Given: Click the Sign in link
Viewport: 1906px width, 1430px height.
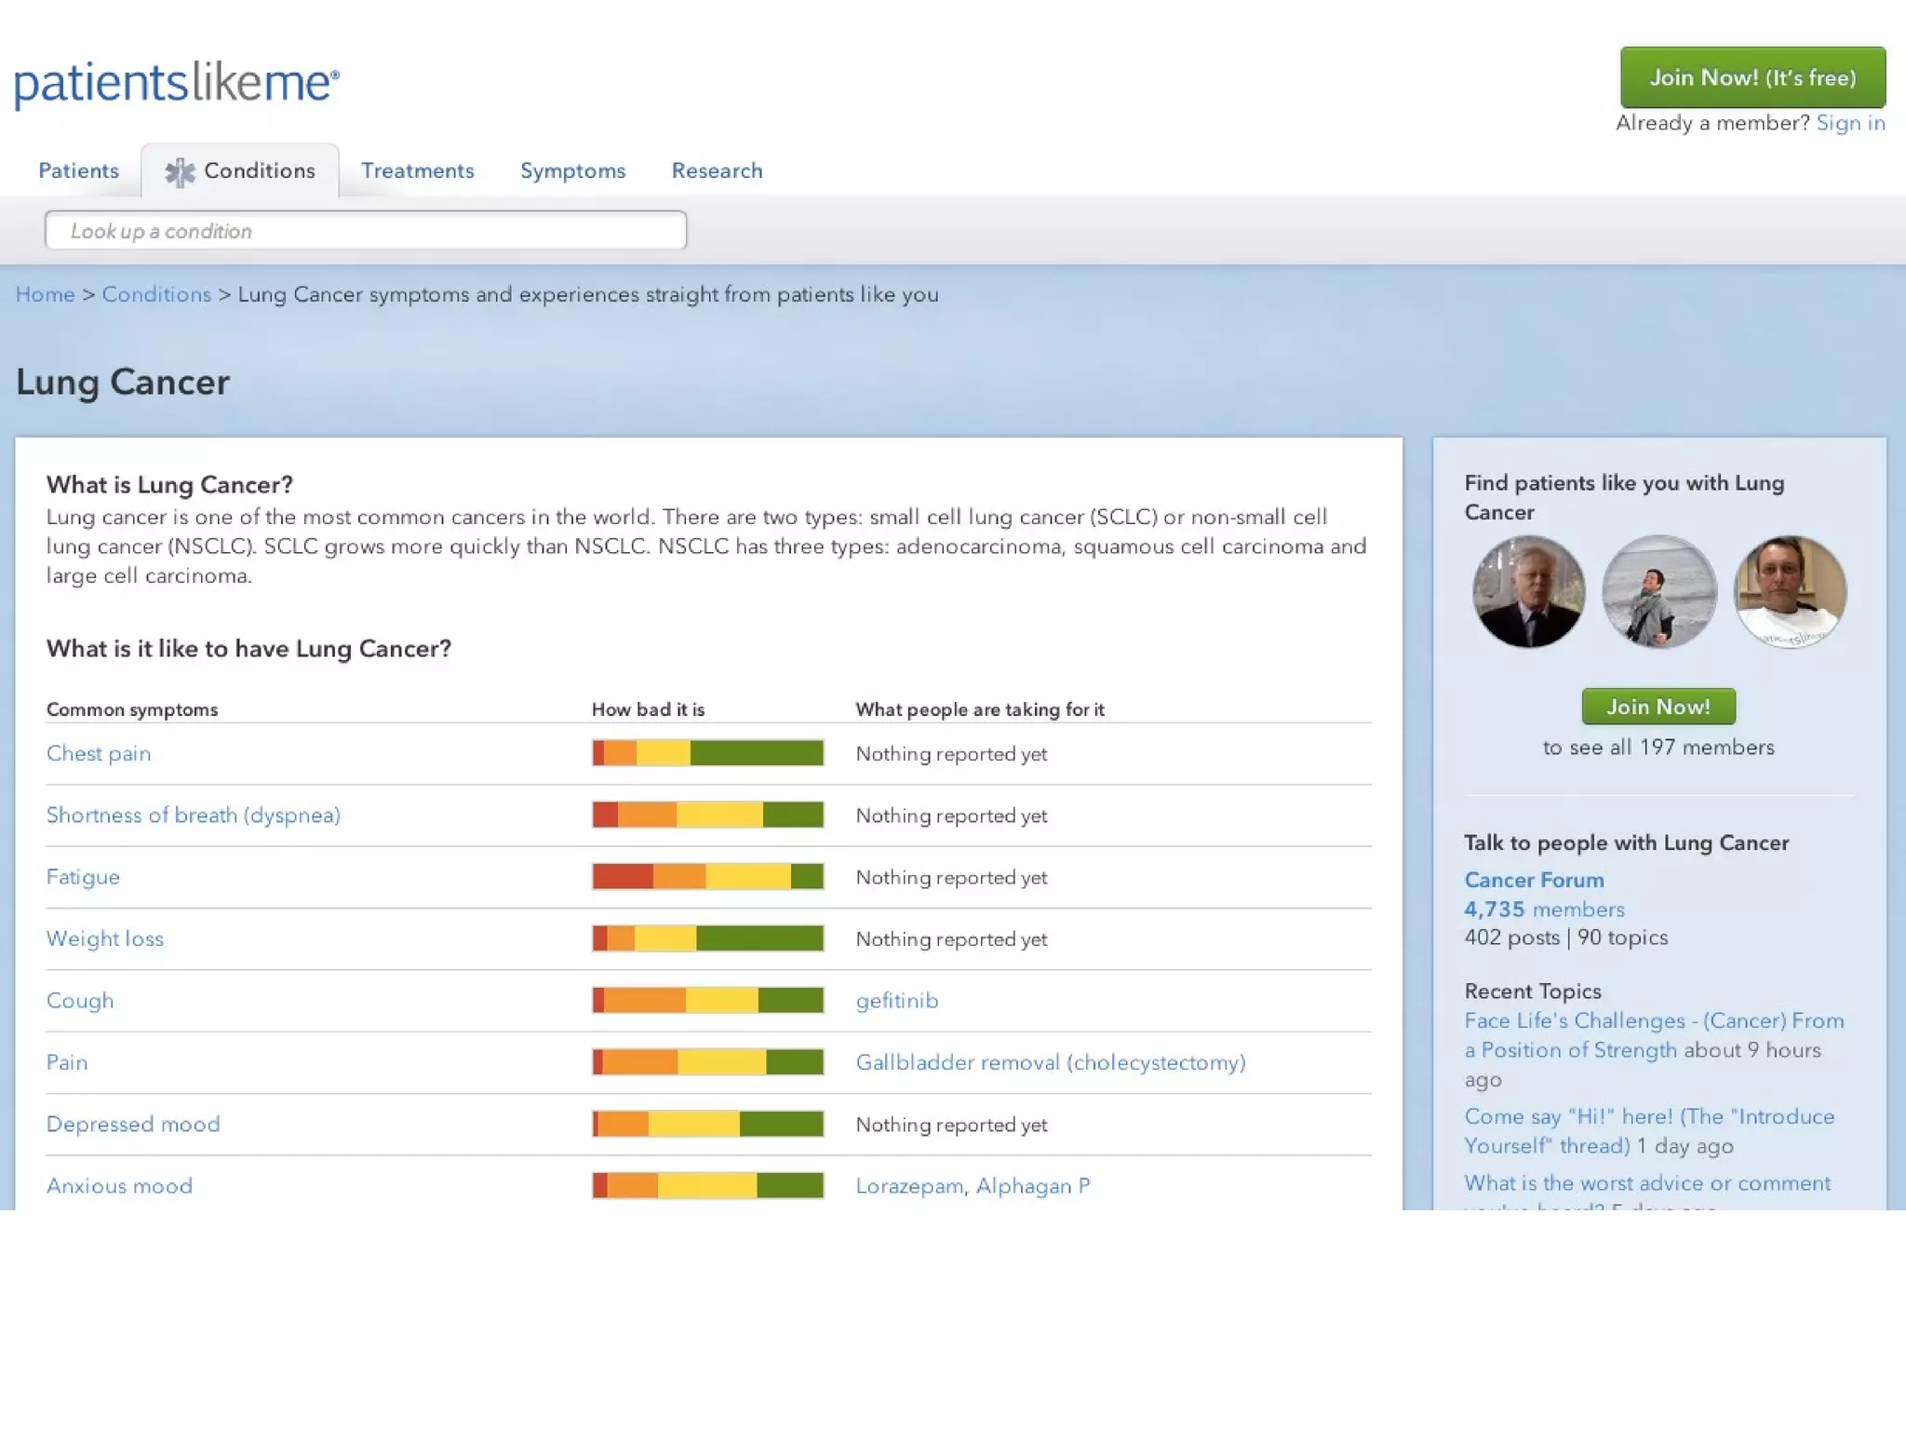Looking at the screenshot, I should pos(1850,123).
